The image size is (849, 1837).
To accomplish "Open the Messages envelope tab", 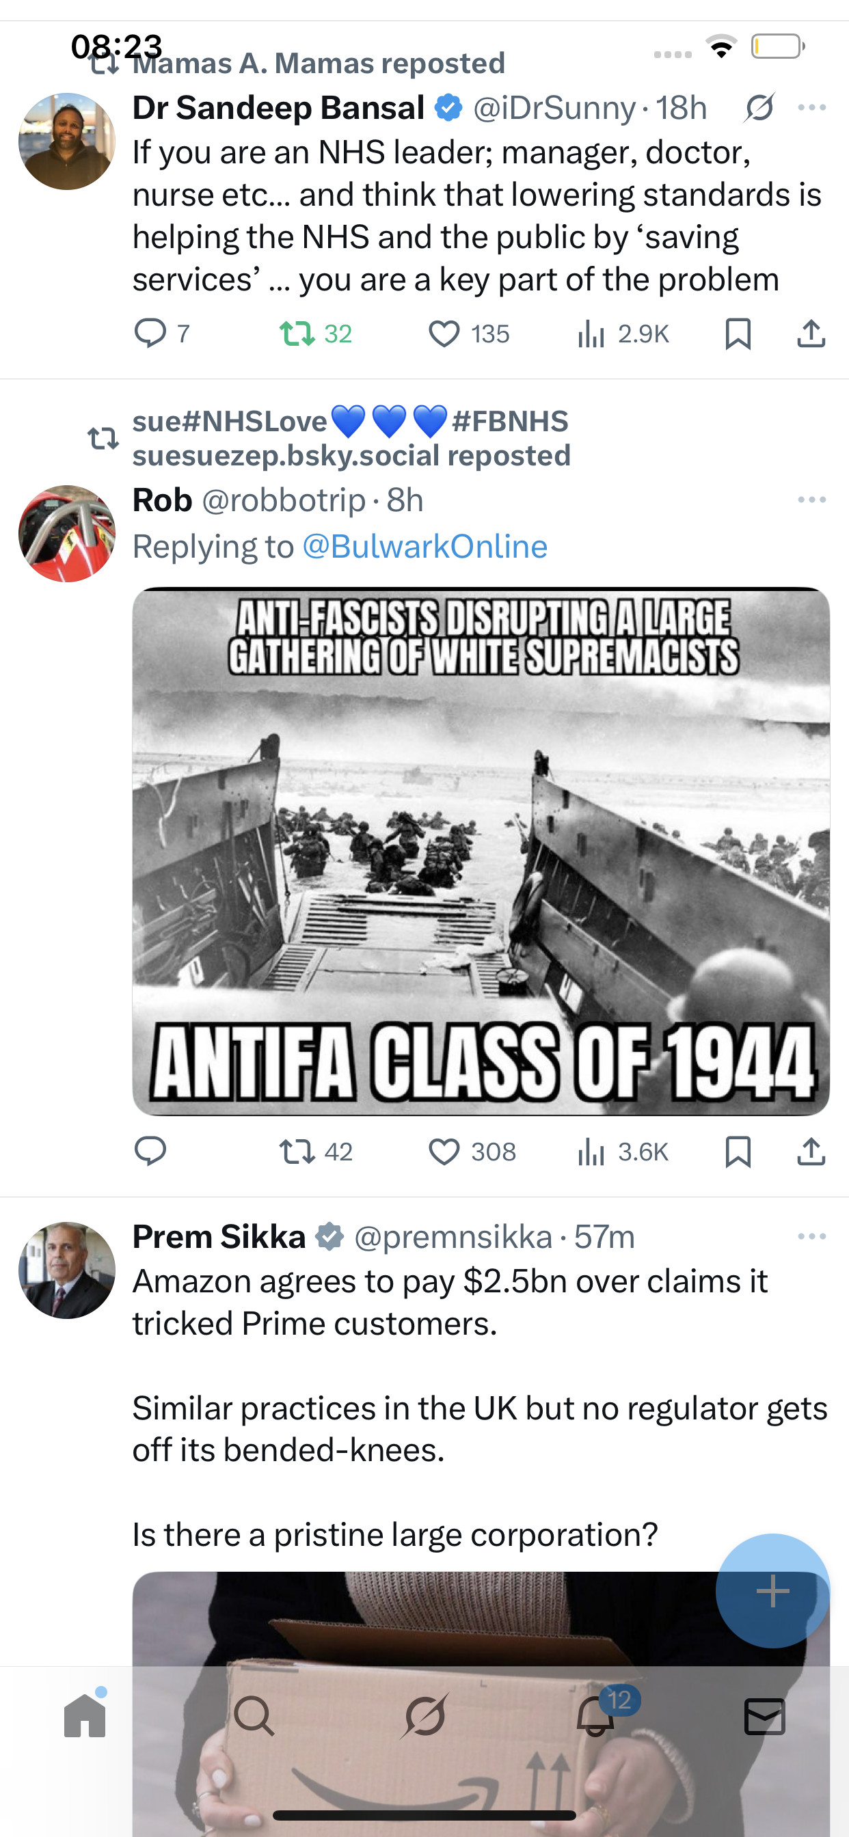I will [x=764, y=1715].
